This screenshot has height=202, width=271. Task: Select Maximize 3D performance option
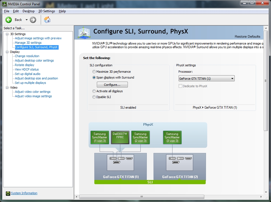pos(94,72)
